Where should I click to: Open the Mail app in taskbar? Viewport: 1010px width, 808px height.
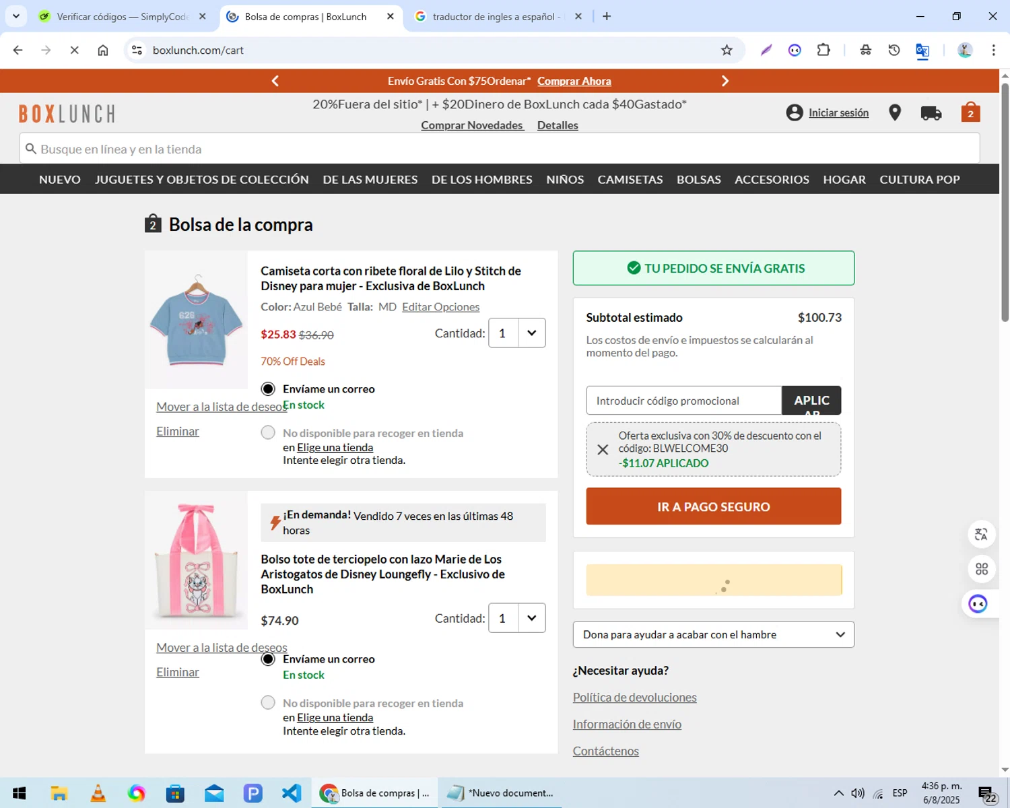214,793
